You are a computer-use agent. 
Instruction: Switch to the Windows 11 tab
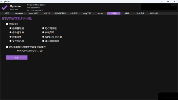20,13
